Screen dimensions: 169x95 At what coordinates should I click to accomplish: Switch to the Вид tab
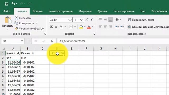(143, 11)
